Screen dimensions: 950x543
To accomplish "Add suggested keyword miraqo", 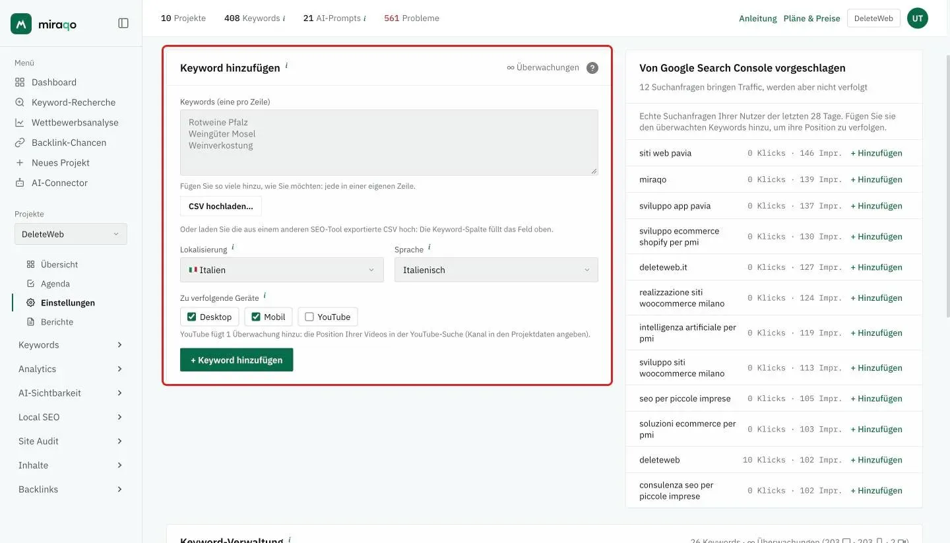I will pyautogui.click(x=876, y=179).
